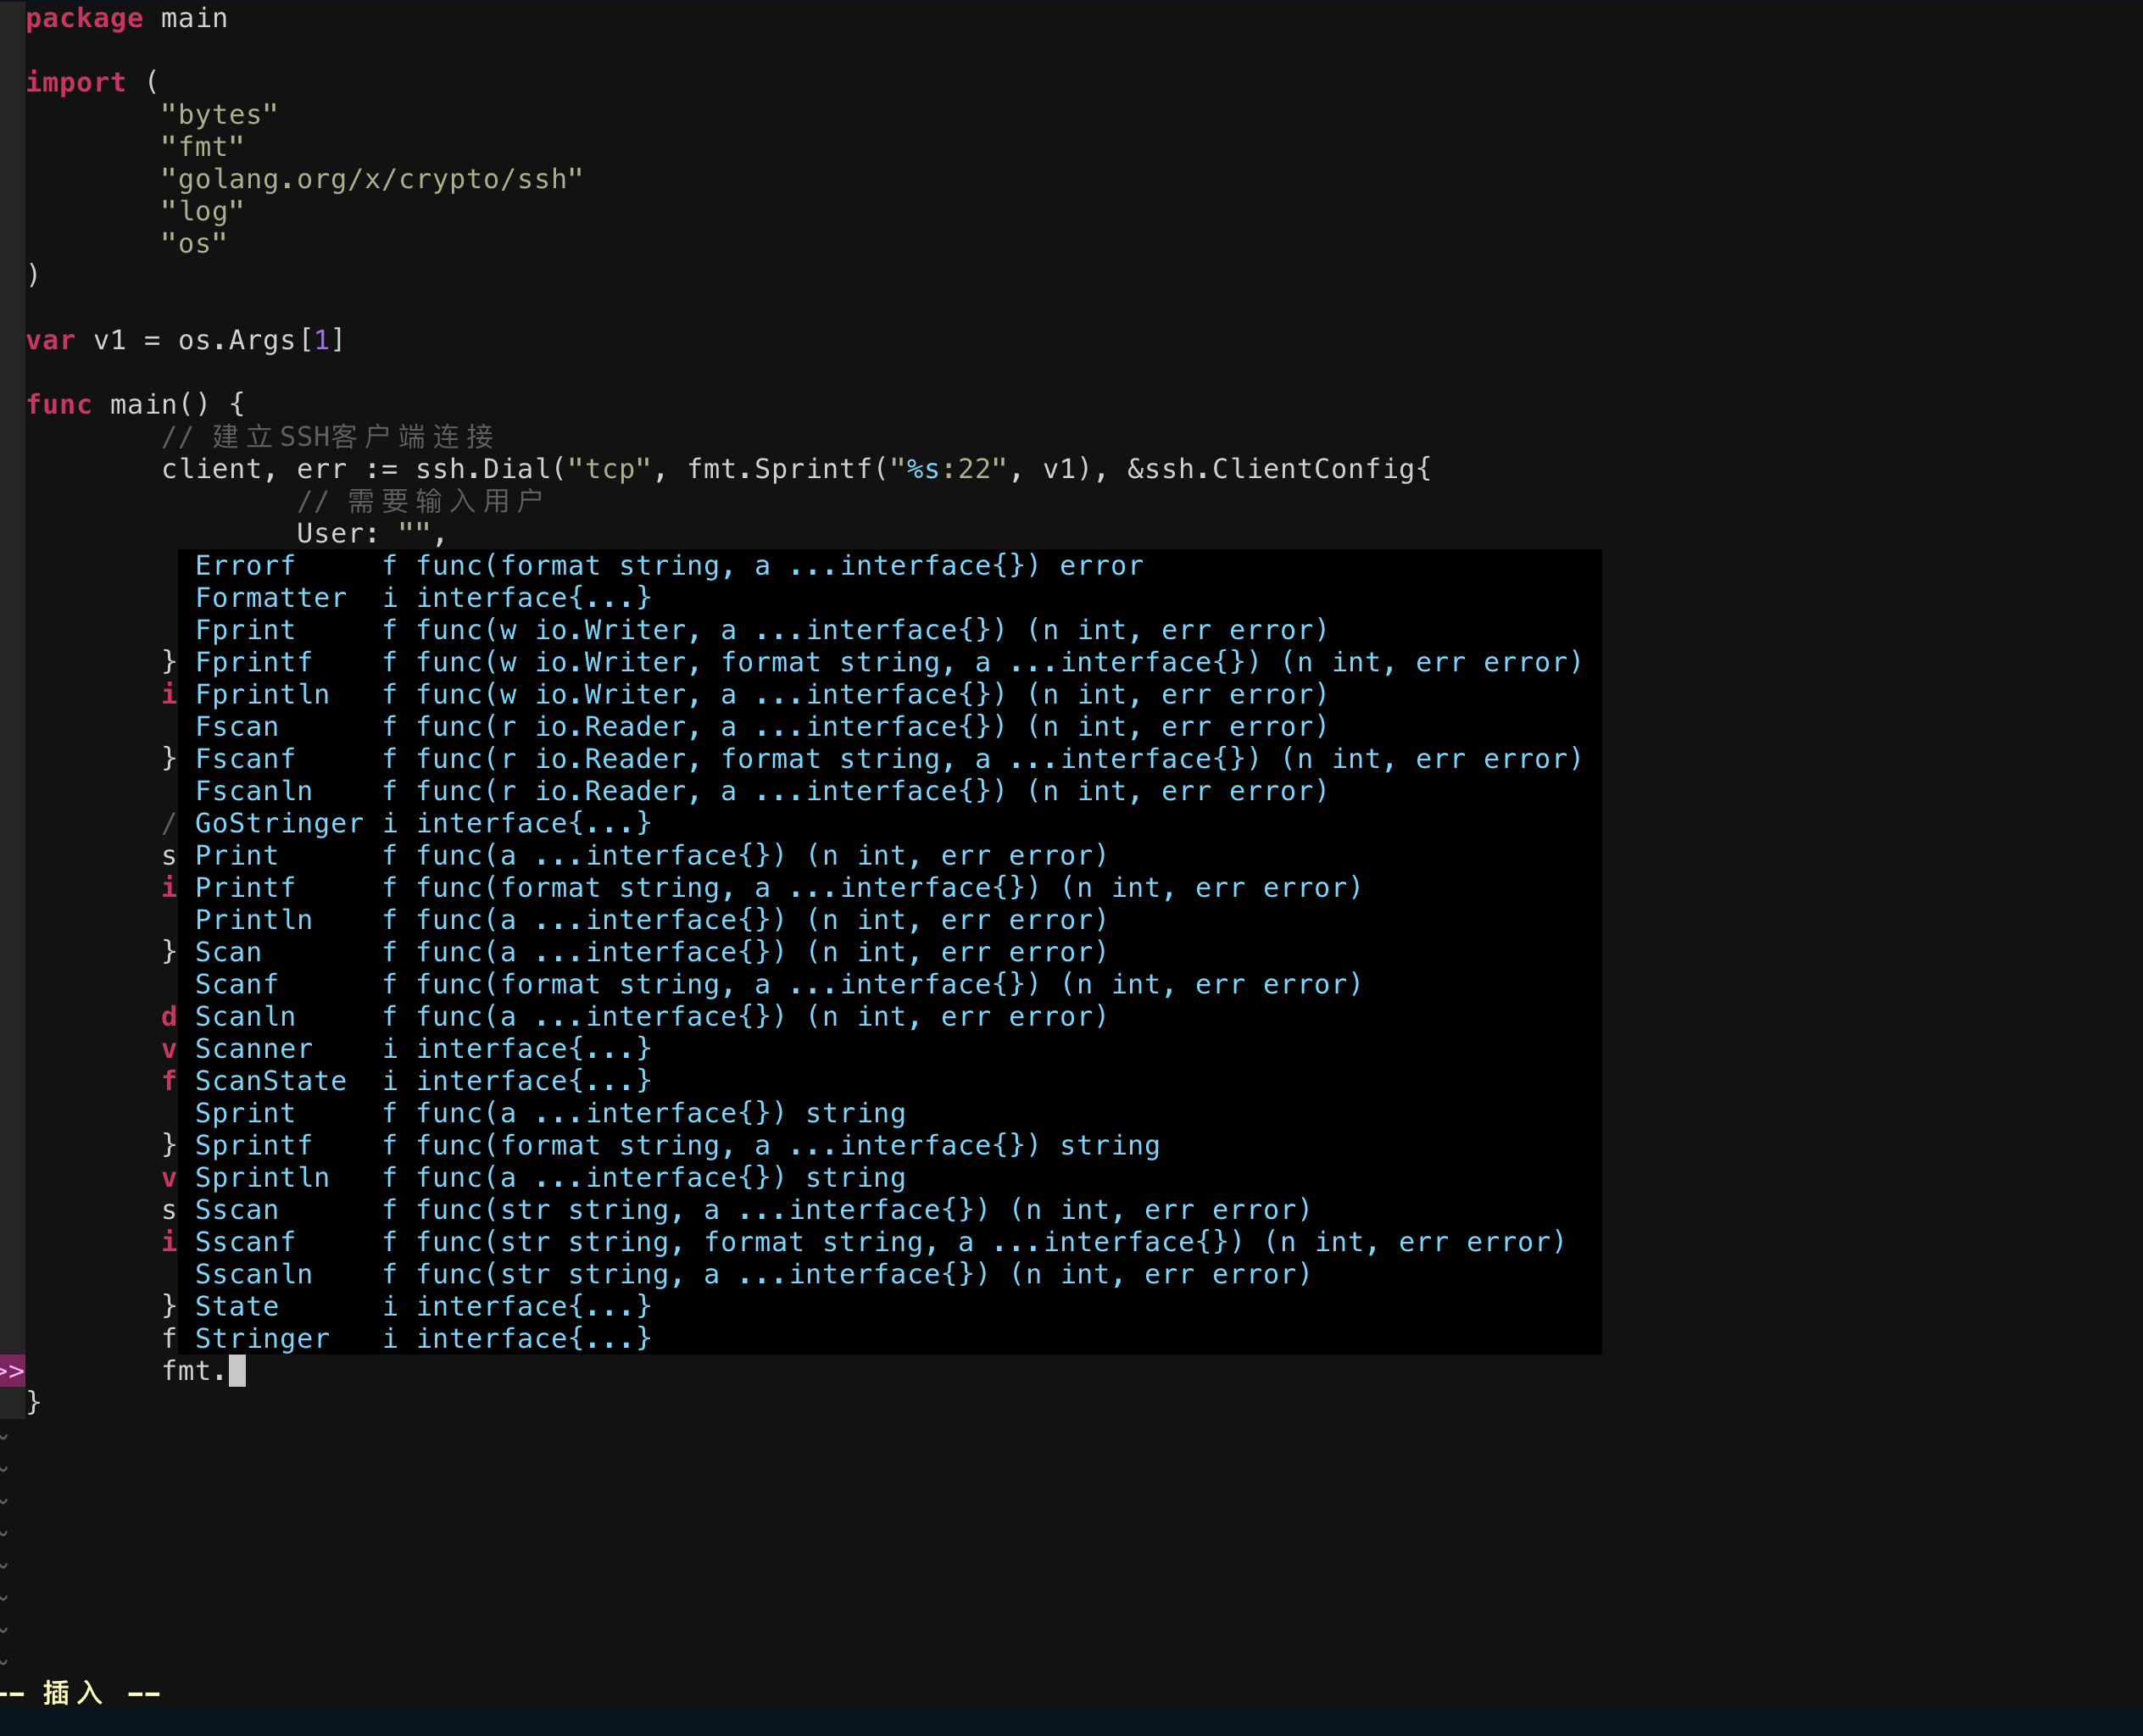Click the User: "" field line
Screen dimensions: 2143x1736
[371, 533]
